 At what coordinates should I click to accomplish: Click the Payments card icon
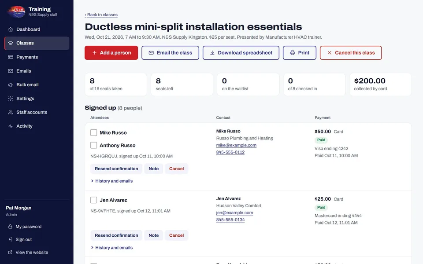pos(11,57)
